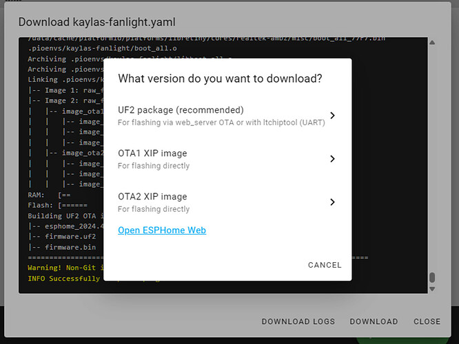Viewport: 459px width, 344px height.
Task: Select the OTA1 XIP image option
Action: tap(227, 159)
